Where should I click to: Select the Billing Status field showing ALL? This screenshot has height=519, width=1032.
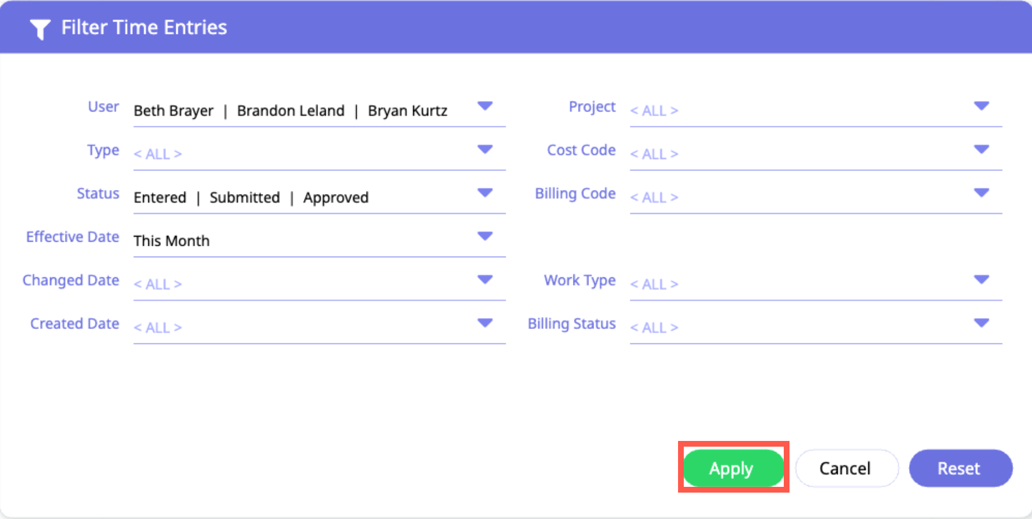coord(793,328)
